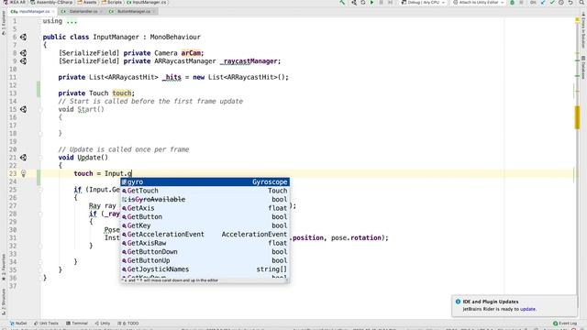Collapse the Update method fold marker
The width and height of the screenshot is (587, 330).
point(40,158)
